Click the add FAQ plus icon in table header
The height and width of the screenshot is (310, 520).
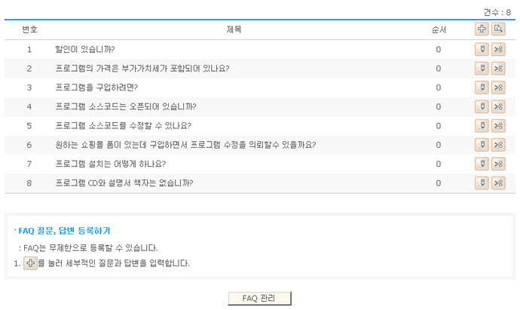pos(482,29)
